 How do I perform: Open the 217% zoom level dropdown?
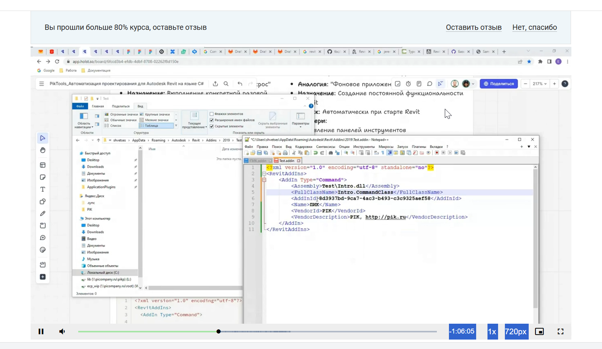540,84
